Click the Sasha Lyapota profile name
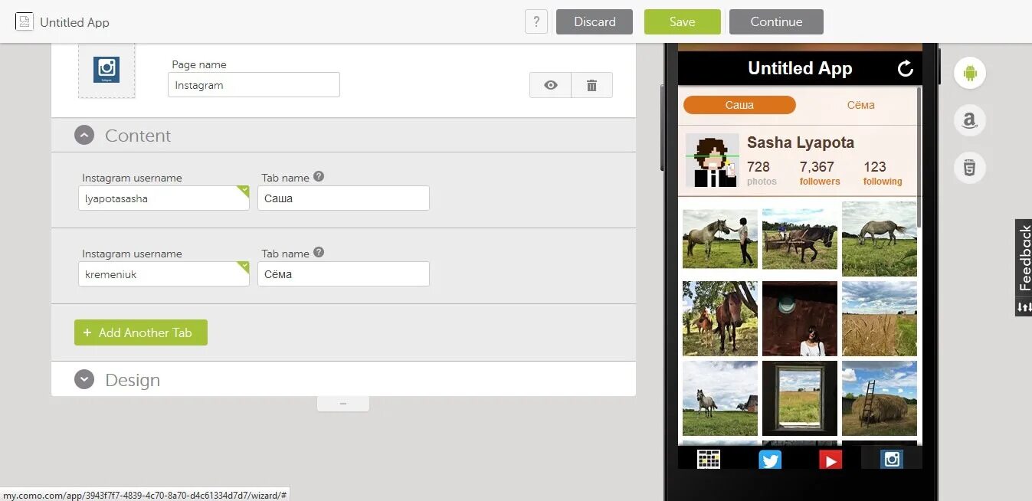The height and width of the screenshot is (501, 1032). (x=801, y=142)
